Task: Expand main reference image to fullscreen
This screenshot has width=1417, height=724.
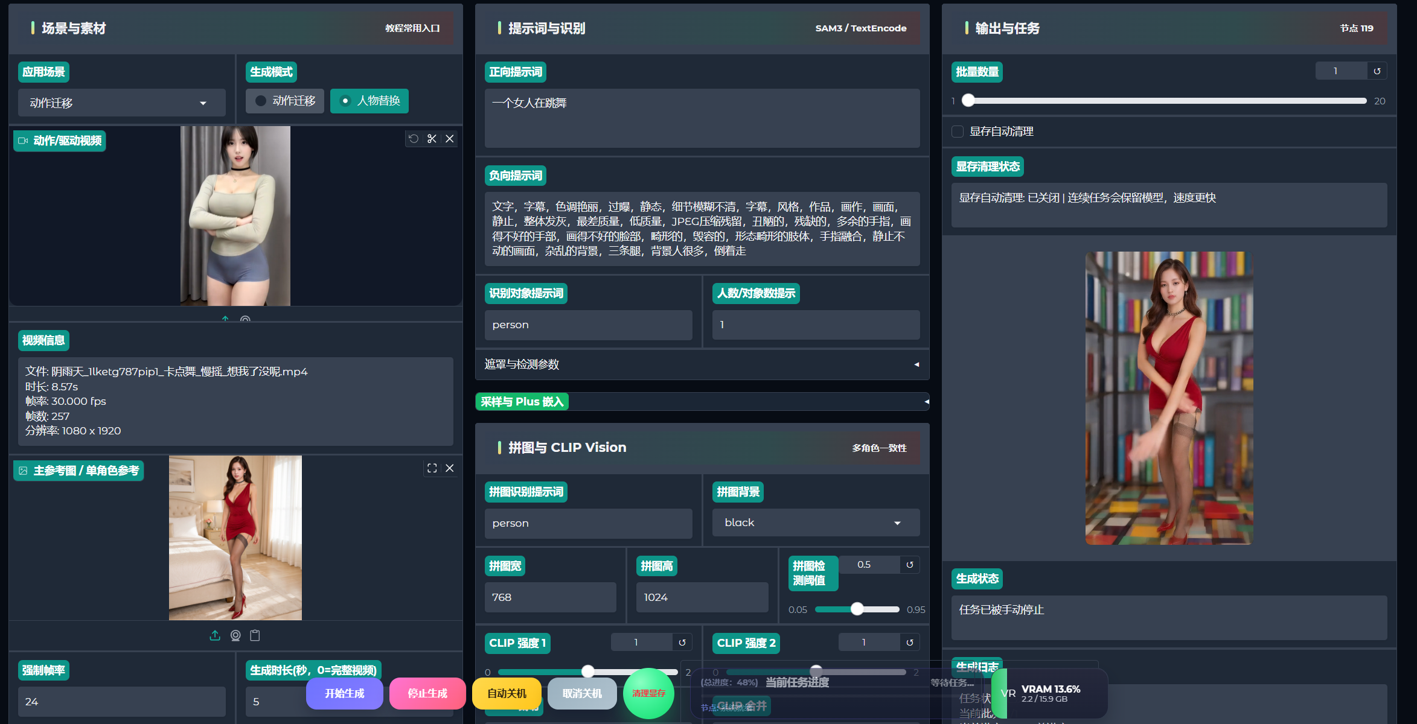Action: tap(432, 468)
